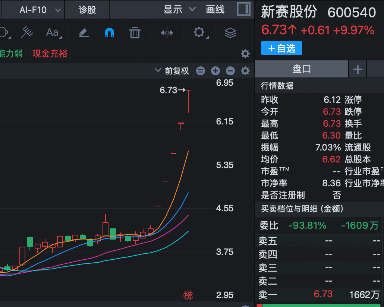
Task: Select the 画线 drawing option
Action: 215,10
